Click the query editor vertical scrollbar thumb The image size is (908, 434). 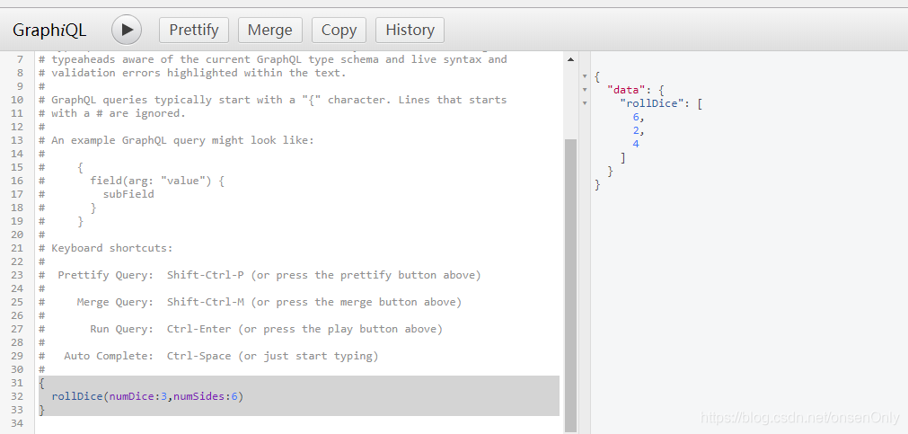[x=570, y=285]
